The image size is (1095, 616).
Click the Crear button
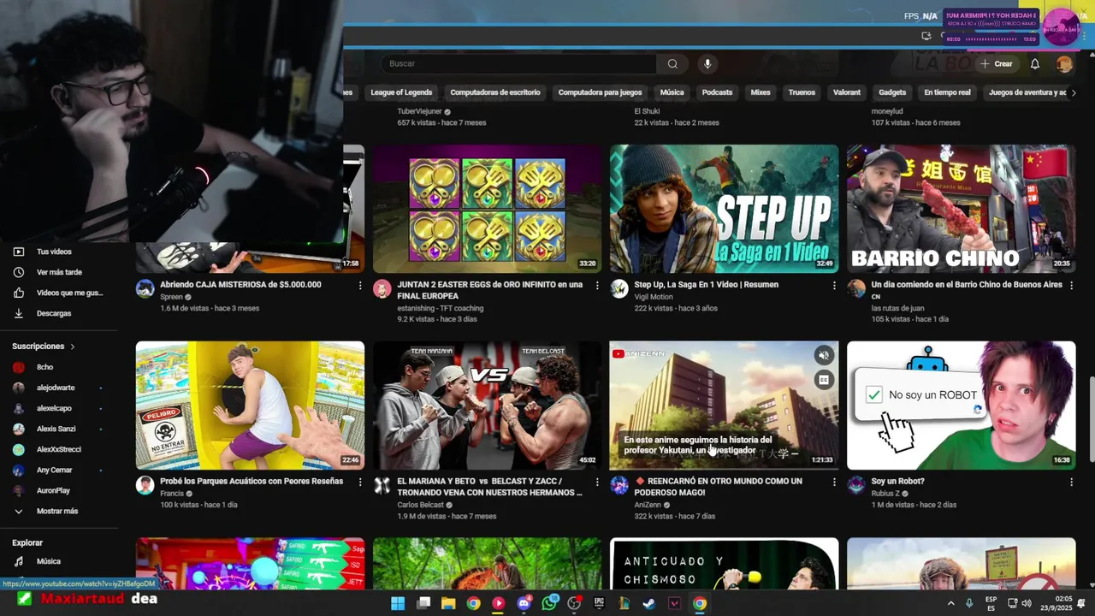[x=997, y=63]
